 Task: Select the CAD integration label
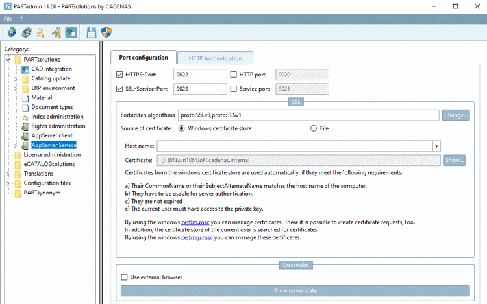51,69
